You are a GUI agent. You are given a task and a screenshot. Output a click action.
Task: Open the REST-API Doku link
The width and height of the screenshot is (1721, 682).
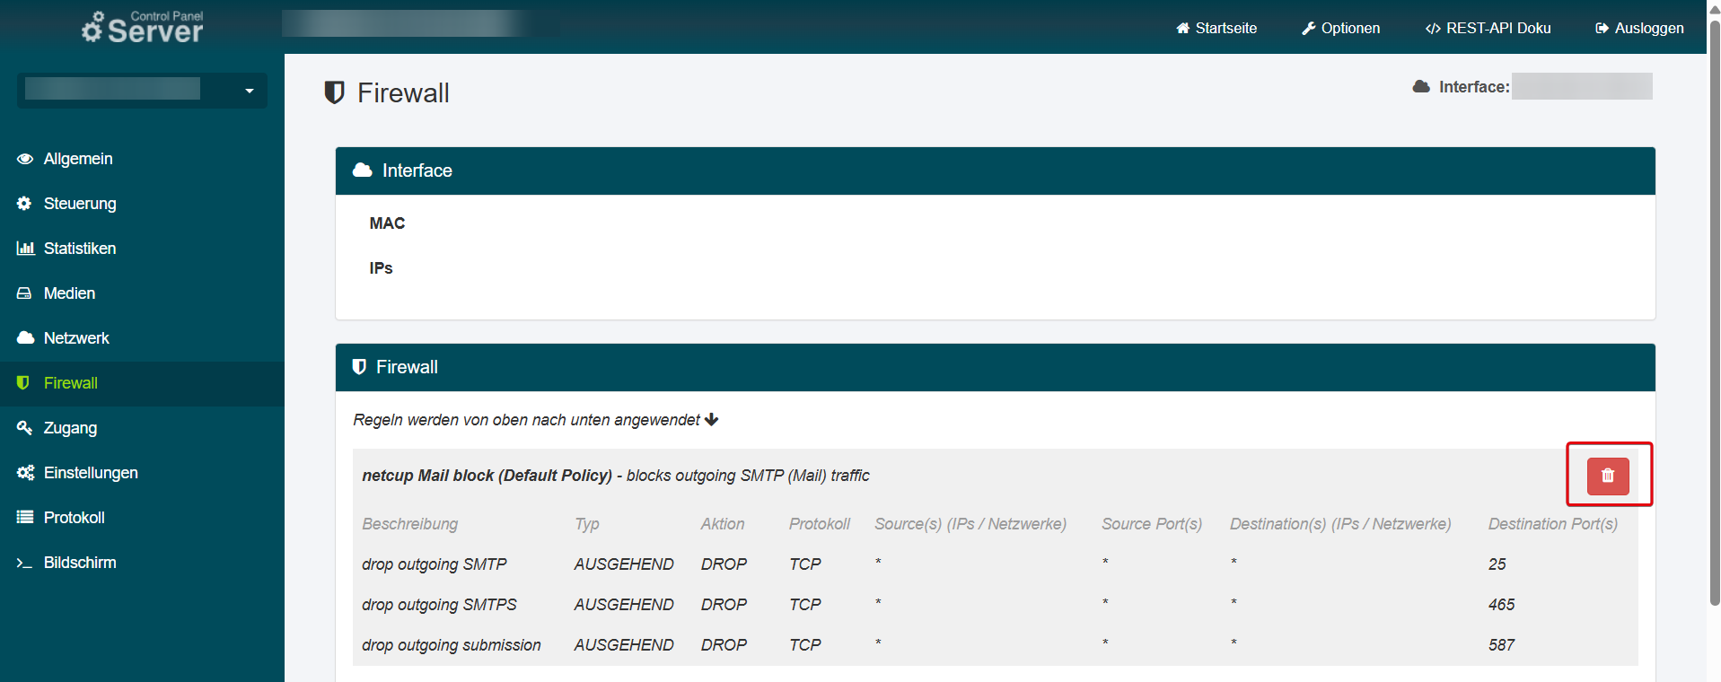coord(1488,28)
